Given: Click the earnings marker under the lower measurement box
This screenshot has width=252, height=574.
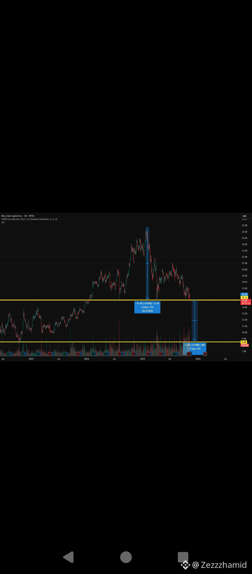Looking at the screenshot, I should click(189, 354).
